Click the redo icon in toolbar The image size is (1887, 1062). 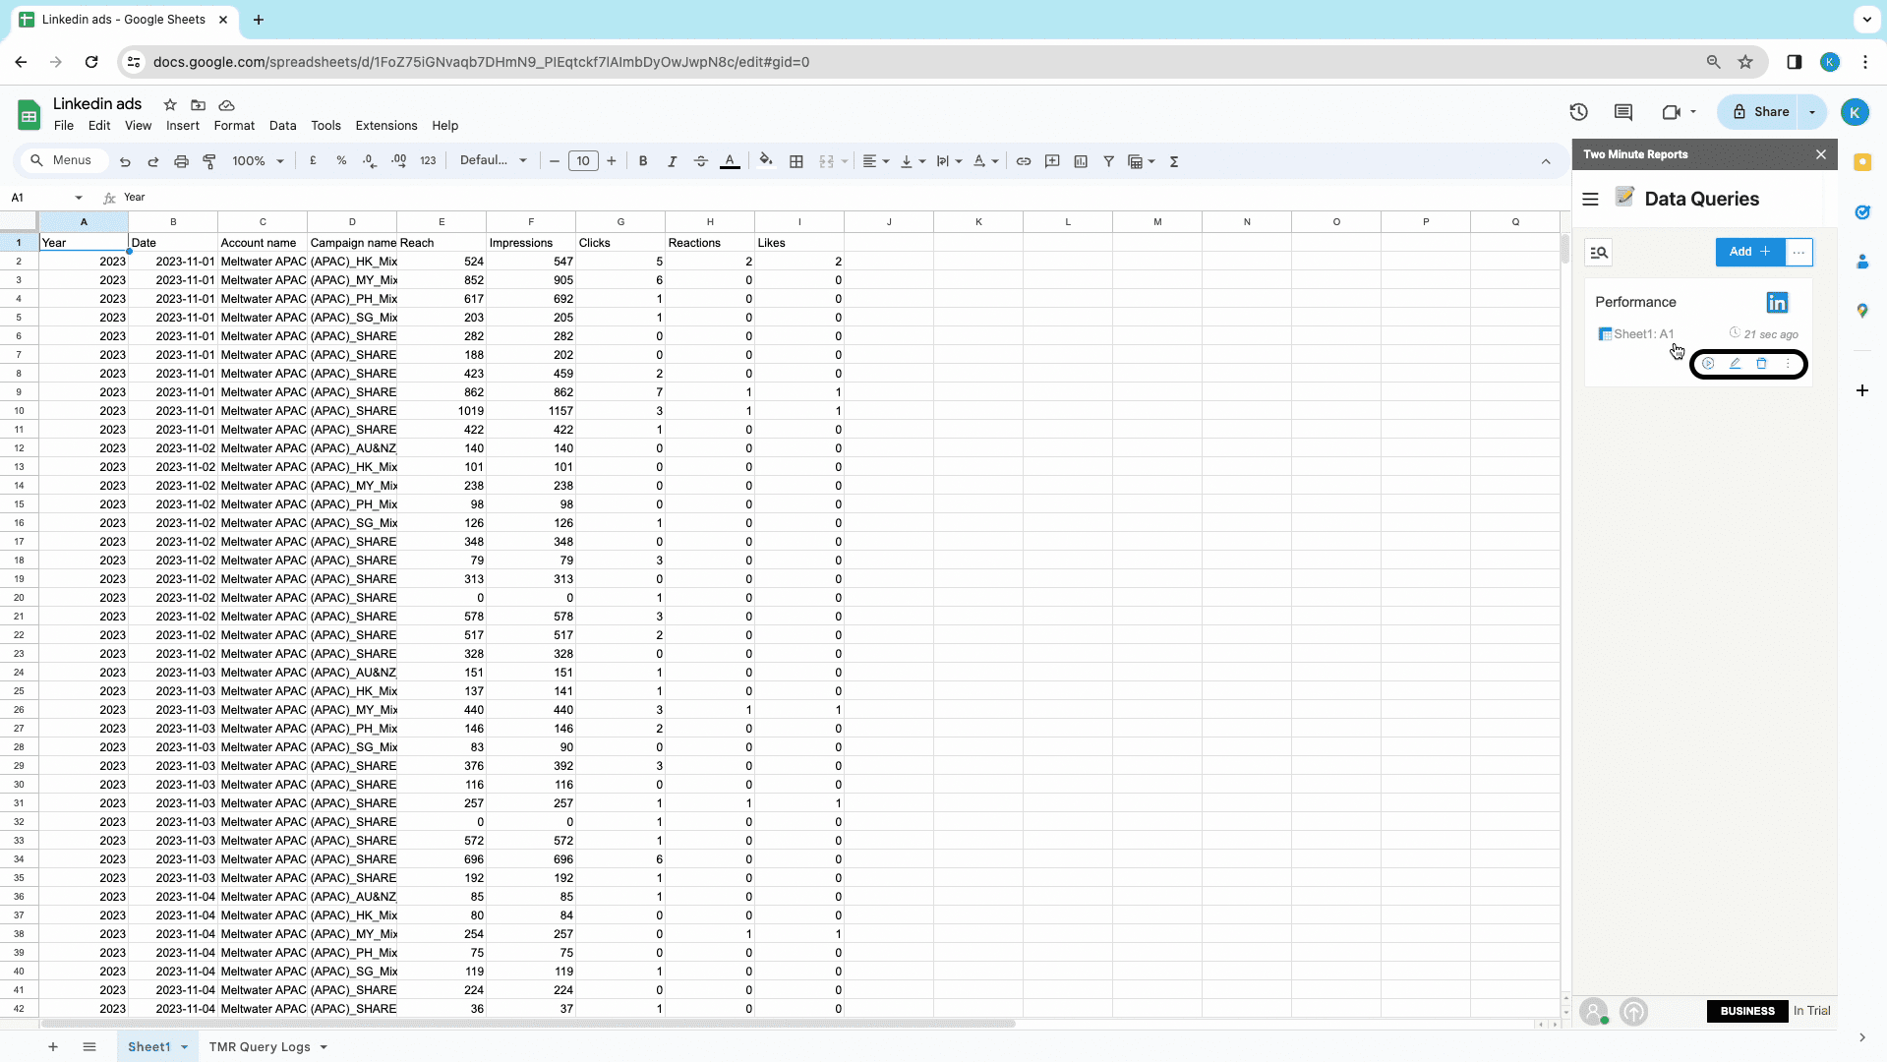(x=152, y=161)
